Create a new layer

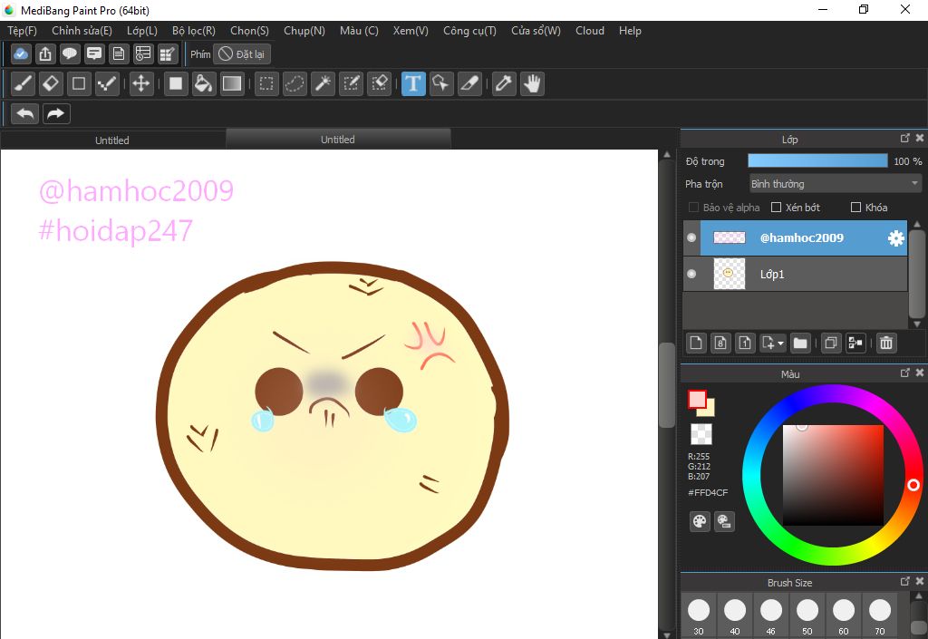click(x=696, y=344)
